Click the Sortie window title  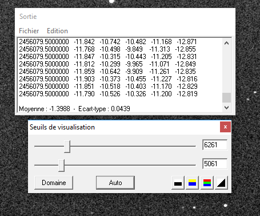pos(28,17)
